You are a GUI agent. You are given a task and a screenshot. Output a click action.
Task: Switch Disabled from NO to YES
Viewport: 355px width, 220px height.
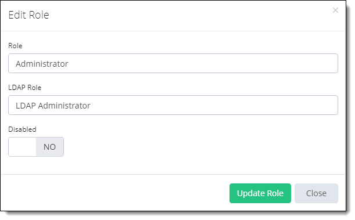[x=36, y=147]
